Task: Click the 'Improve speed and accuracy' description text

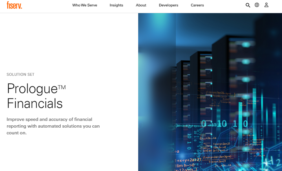Action: coord(53,126)
